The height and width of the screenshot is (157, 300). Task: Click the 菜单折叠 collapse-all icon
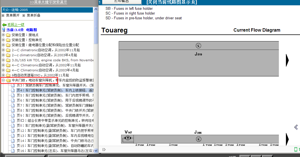tap(24, 15)
